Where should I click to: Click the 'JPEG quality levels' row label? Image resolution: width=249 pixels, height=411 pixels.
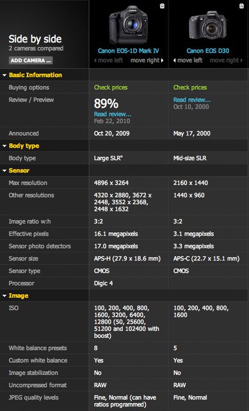34,398
